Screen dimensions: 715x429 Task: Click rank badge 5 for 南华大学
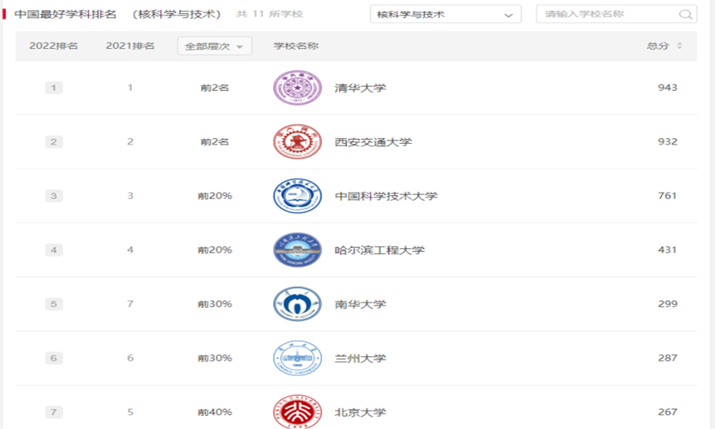coord(54,303)
